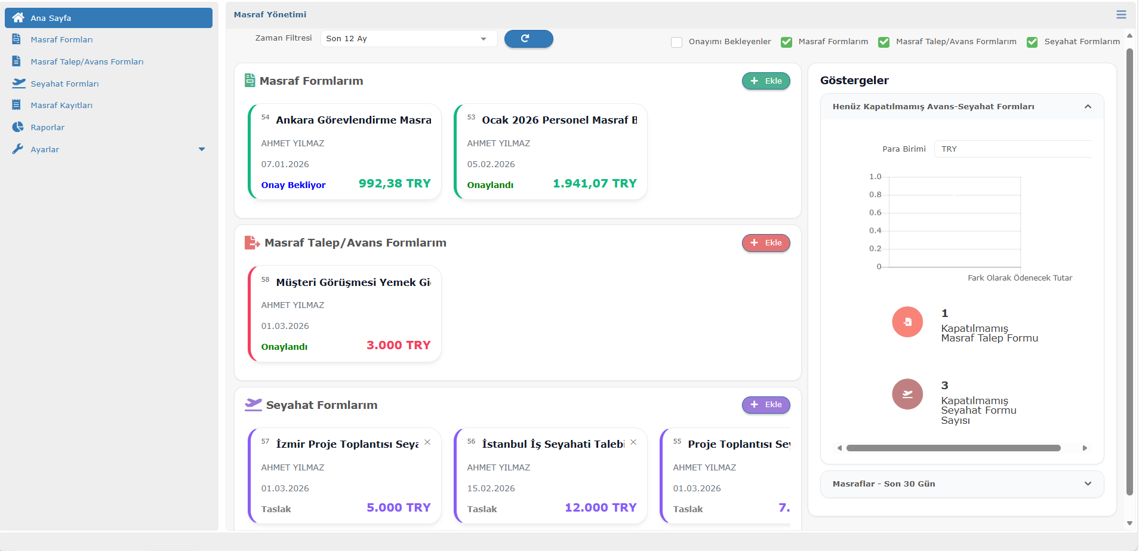Click the red Kapatılmamış Masraf Talep circle icon
Viewport: 1139px width, 551px height.
click(907, 322)
